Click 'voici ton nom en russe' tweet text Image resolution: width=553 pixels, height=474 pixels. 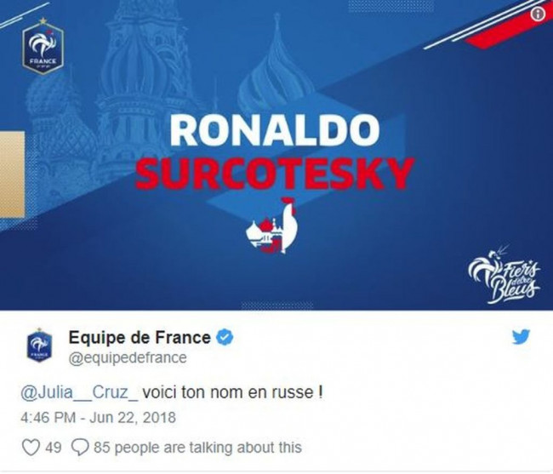pyautogui.click(x=232, y=393)
